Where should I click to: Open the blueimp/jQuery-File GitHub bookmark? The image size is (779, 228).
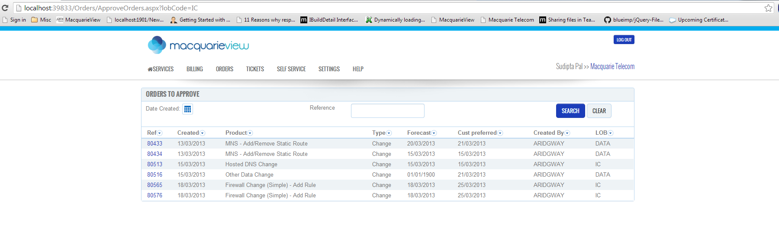[x=634, y=20]
